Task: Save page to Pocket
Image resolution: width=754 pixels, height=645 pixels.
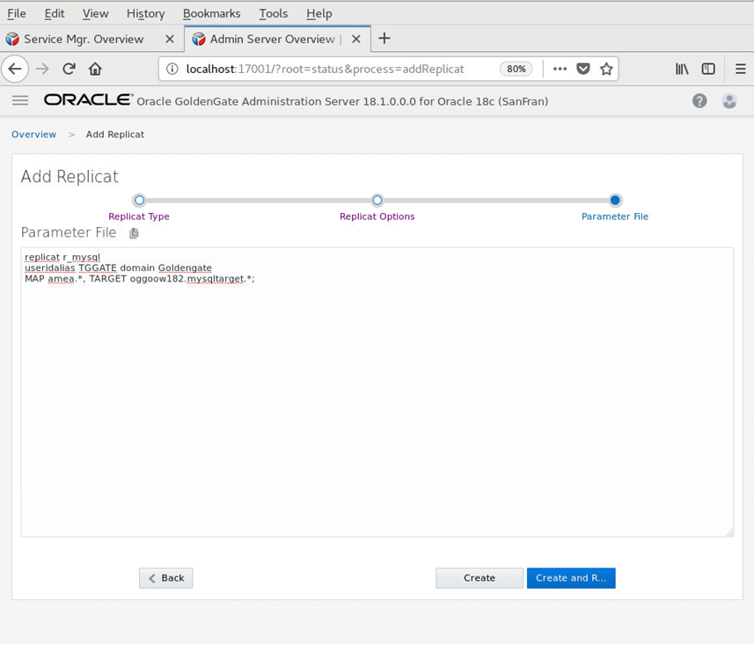Action: tap(583, 69)
